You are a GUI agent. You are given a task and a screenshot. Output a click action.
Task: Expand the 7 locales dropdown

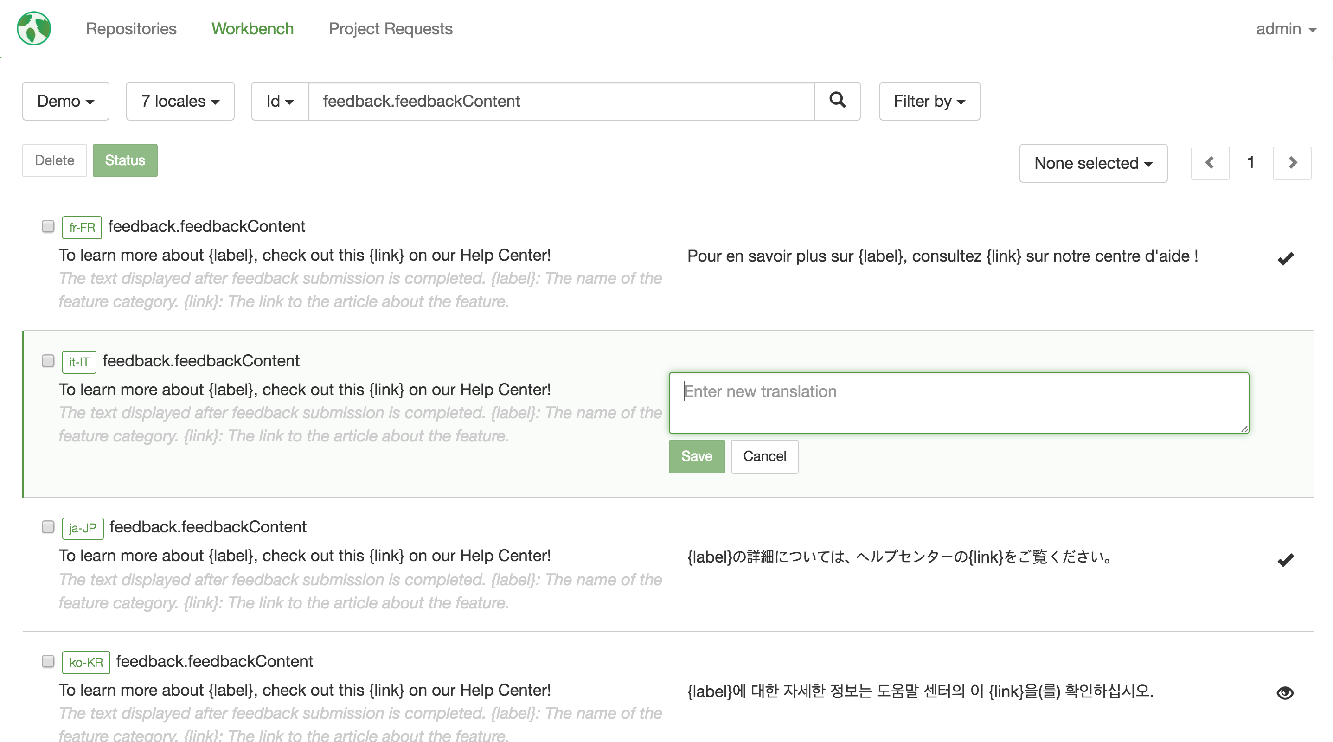[x=180, y=101]
